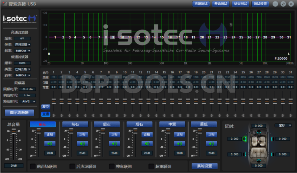
Task: Toggle 正相 phase for 前左 channel
Action: 50,134
